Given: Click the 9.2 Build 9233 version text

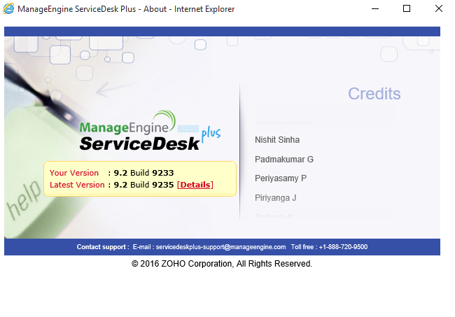Looking at the screenshot, I should click(x=143, y=173).
